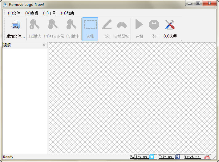Click the app icon in title bar
The image size is (219, 162).
coord(5,5)
